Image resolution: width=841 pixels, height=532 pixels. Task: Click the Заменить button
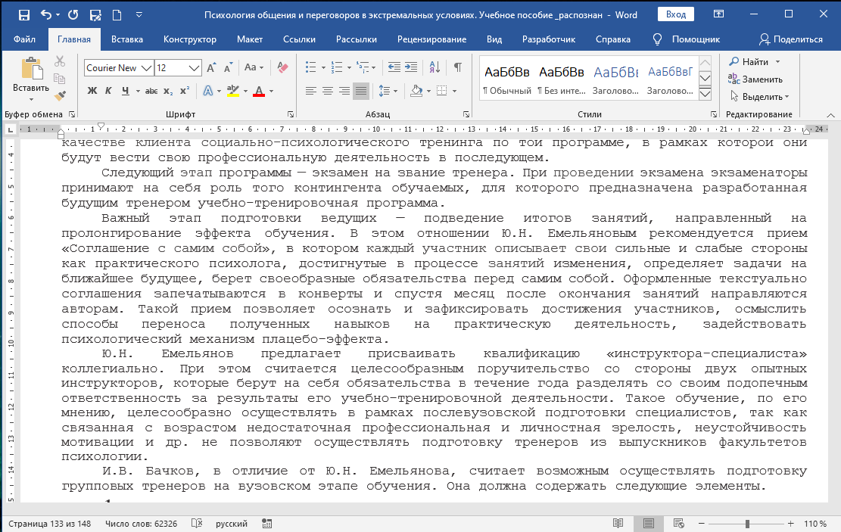click(x=757, y=79)
